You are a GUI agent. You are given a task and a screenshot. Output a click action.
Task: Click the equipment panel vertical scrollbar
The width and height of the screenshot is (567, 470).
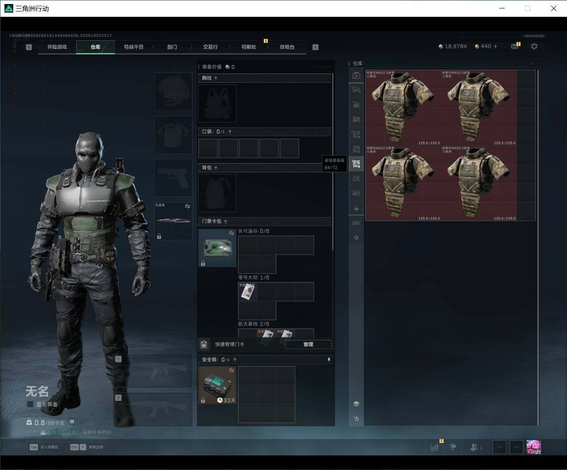[x=332, y=163]
